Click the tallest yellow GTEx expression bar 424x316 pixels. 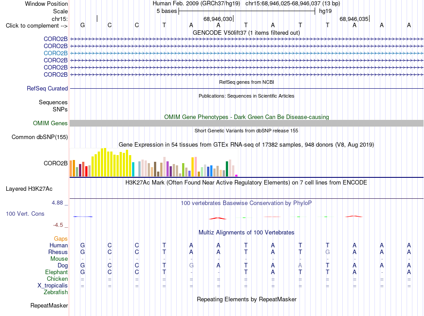point(105,162)
